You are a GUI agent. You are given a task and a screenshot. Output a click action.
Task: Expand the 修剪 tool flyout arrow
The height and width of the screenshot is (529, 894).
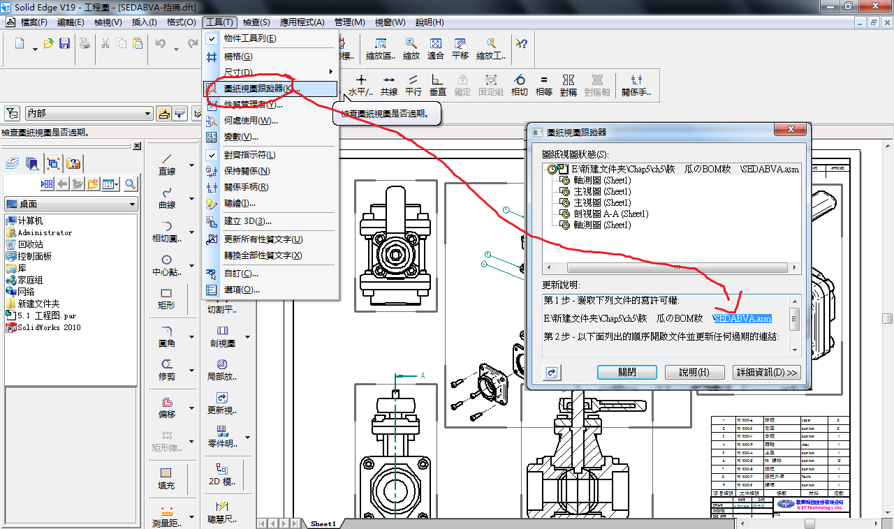coord(192,371)
